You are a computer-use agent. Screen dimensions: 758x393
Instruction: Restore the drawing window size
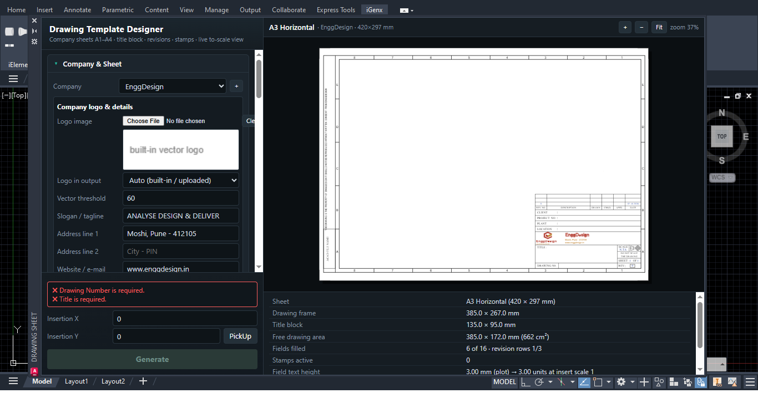tap(738, 96)
